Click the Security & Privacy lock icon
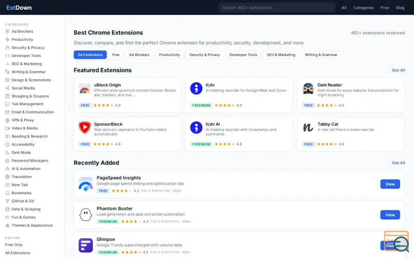This screenshot has height=259, width=414. tap(7, 48)
